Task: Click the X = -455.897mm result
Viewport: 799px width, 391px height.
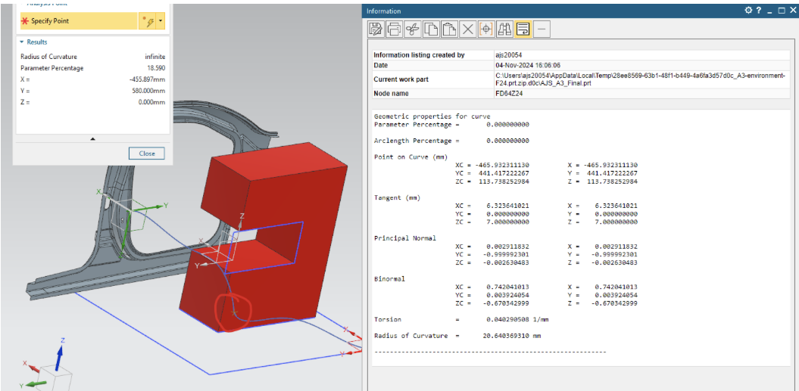Action: [147, 79]
